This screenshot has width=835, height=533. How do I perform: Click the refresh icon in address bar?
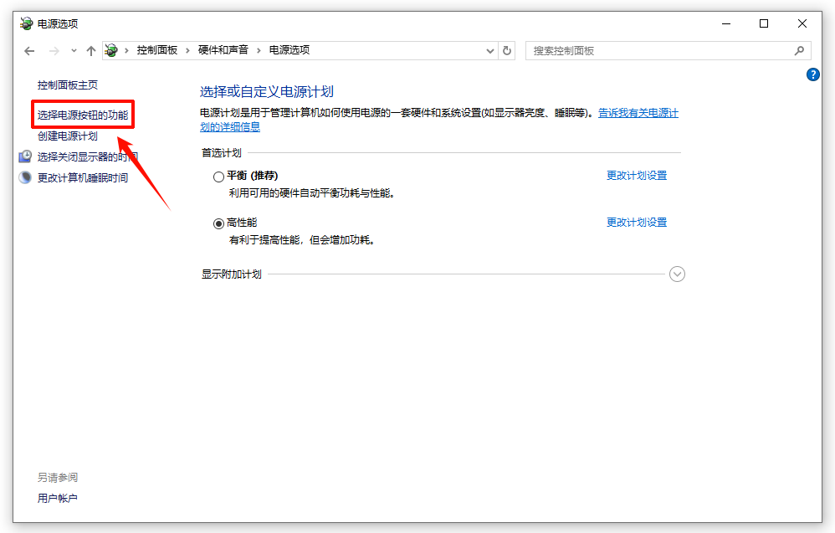coord(508,50)
